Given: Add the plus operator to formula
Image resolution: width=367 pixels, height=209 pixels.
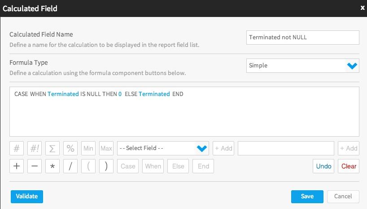Looking at the screenshot, I should pyautogui.click(x=17, y=166).
